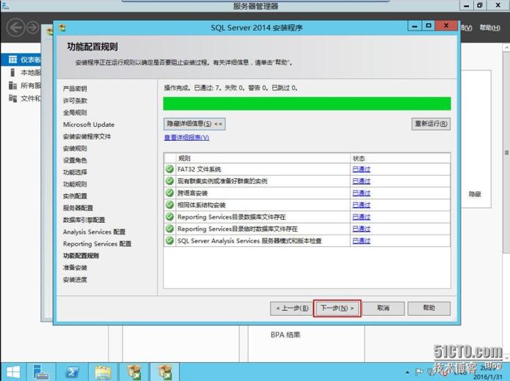Viewport: 510px width, 381px height.
Task: Select 服务器配置 step in sidebar
Action: tap(78, 208)
